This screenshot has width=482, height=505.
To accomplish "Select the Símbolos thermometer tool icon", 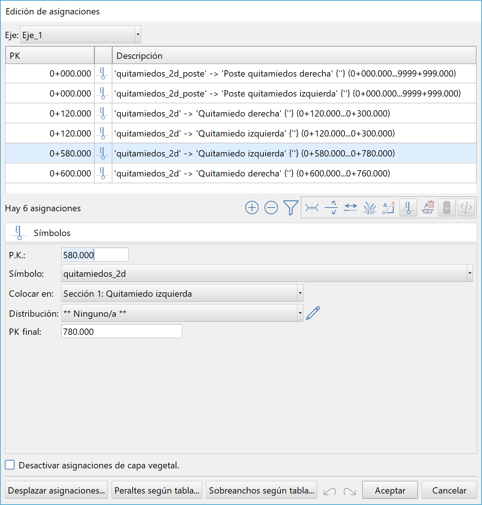I will click(408, 208).
